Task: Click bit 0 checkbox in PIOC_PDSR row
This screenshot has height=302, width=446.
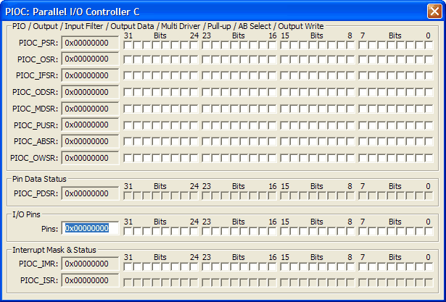Action: click(x=429, y=196)
